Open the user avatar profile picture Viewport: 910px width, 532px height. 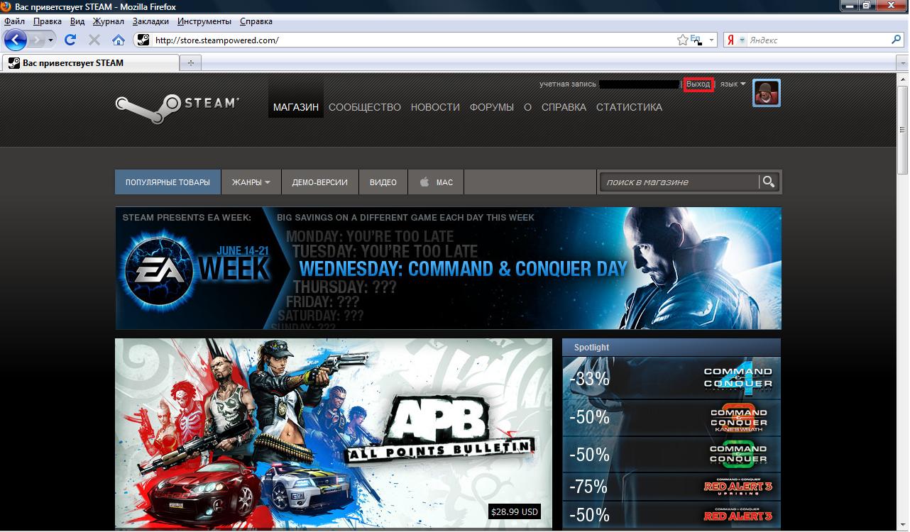(767, 93)
